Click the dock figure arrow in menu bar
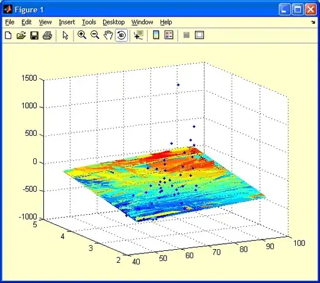Image resolution: width=320 pixels, height=283 pixels. (313, 23)
